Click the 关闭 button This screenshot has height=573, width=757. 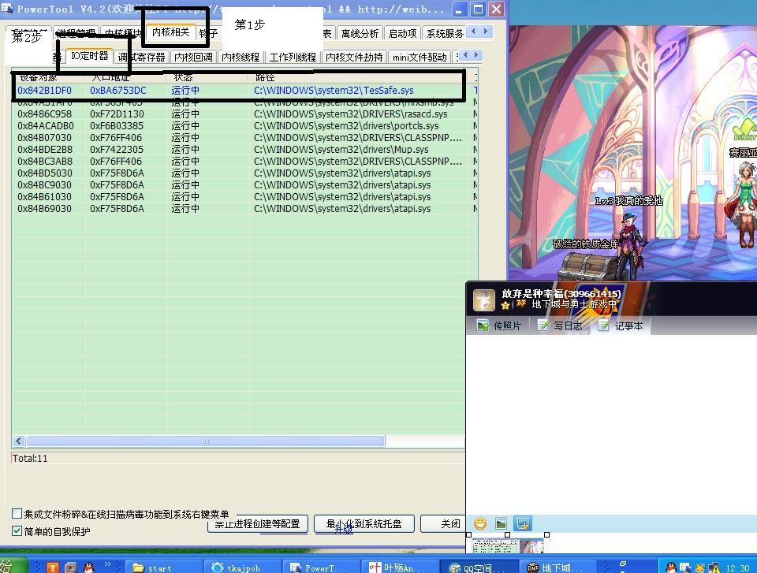coord(442,524)
